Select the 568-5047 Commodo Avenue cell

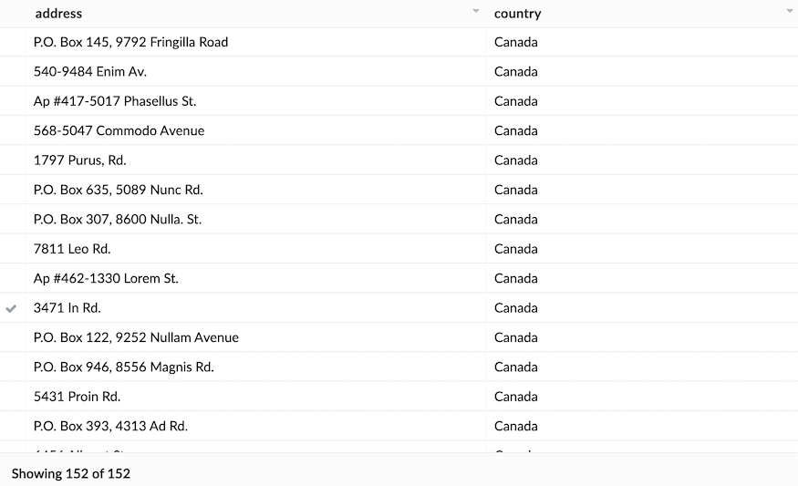coord(119,130)
